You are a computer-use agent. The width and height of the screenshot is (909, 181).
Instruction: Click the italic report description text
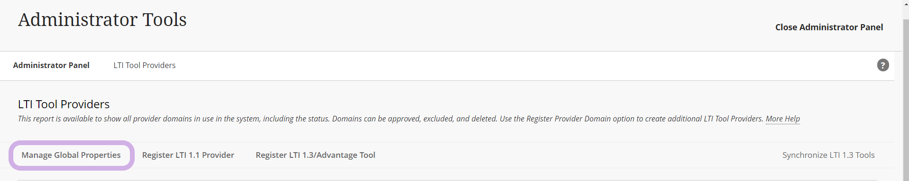[x=392, y=119]
